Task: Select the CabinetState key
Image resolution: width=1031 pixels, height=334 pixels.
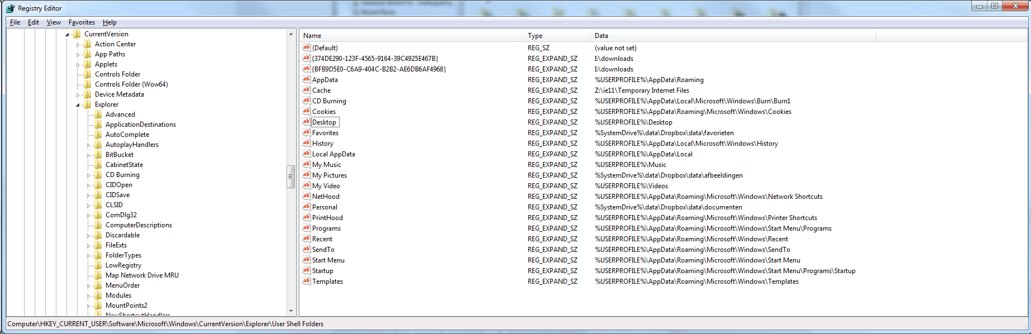Action: pos(124,165)
